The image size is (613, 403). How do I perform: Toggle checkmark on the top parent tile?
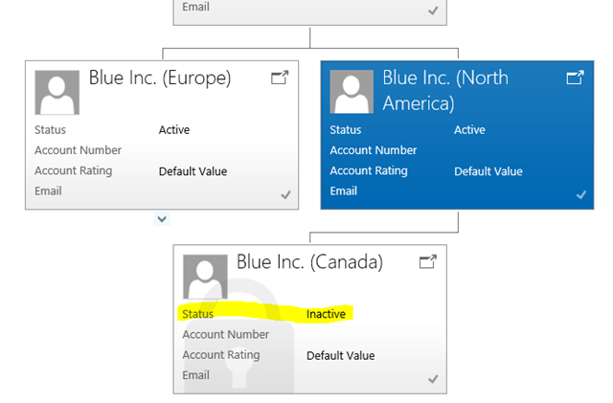[x=434, y=11]
